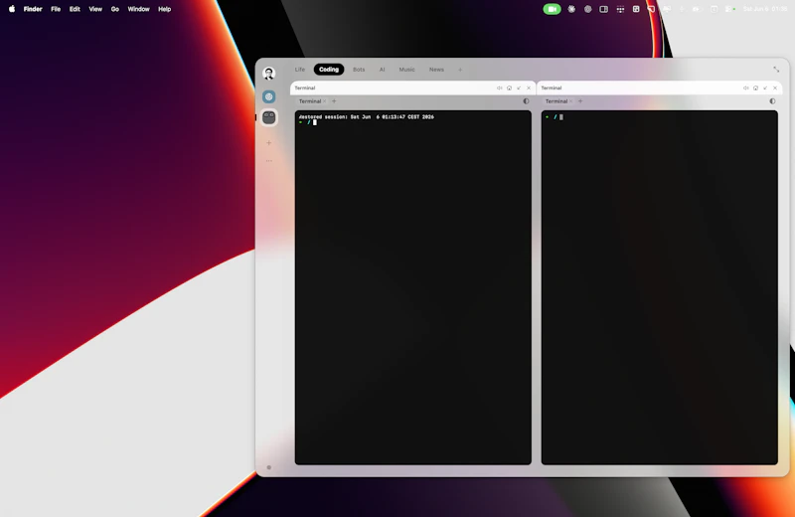Click the left panel Terminal title text
The width and height of the screenshot is (795, 517).
tap(305, 87)
